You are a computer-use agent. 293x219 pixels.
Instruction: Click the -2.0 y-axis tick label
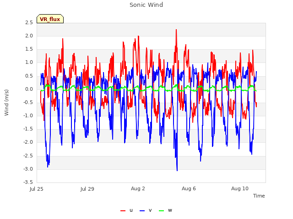(28, 142)
